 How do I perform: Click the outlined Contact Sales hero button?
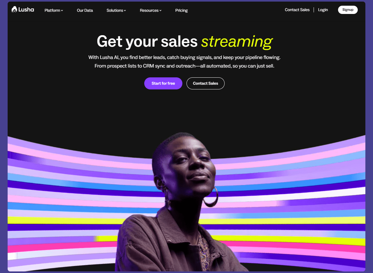(206, 83)
